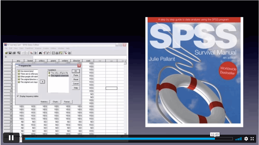Click the Find binoculars toolbar icon
The image size is (259, 145).
pos(40,53)
